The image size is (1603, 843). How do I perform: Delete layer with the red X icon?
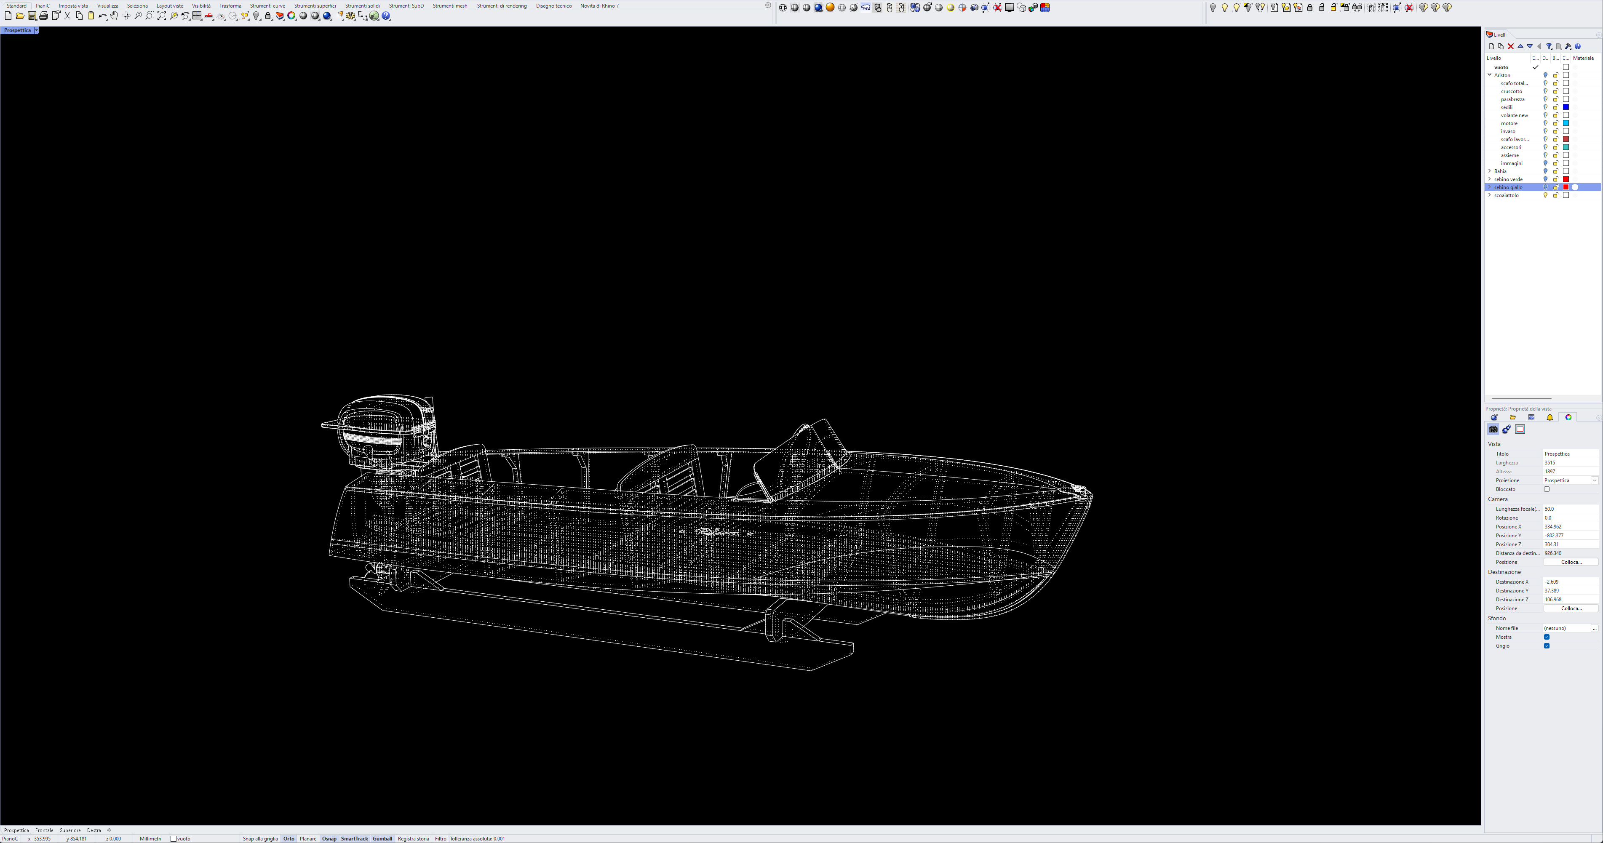1510,47
